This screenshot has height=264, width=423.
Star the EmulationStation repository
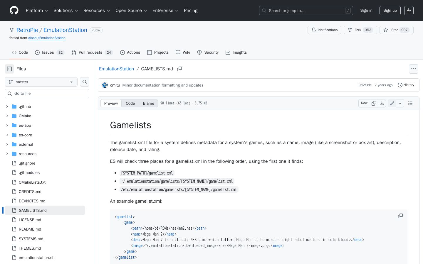397,30
